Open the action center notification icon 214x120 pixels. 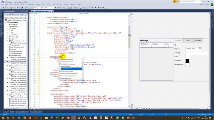point(210,118)
